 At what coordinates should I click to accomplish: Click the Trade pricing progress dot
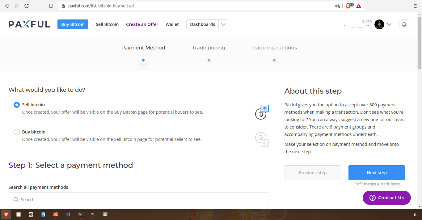tap(209, 60)
